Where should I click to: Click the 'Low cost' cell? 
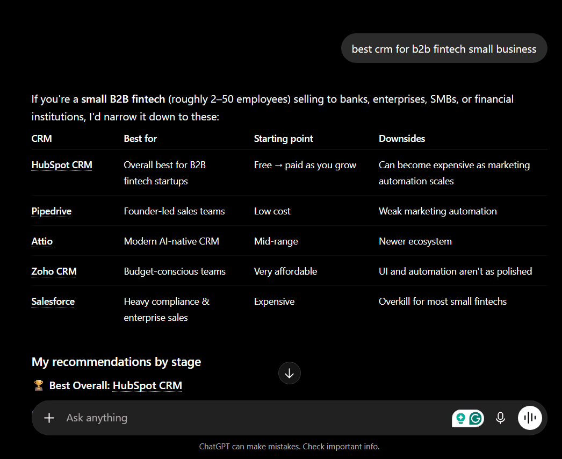[x=272, y=211]
